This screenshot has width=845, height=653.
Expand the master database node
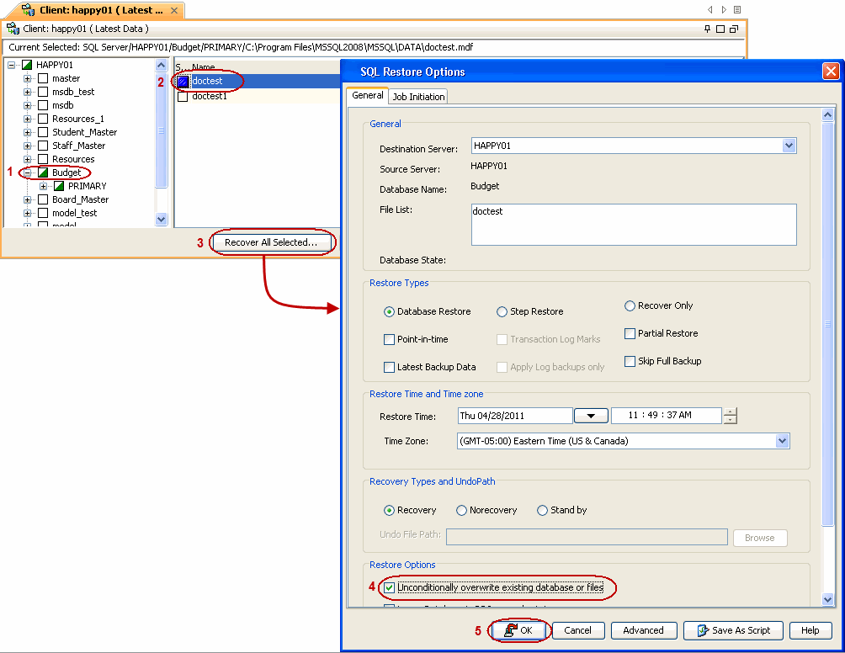point(28,78)
